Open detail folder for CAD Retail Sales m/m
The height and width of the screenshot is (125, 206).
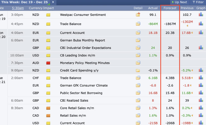[x=138, y=115]
